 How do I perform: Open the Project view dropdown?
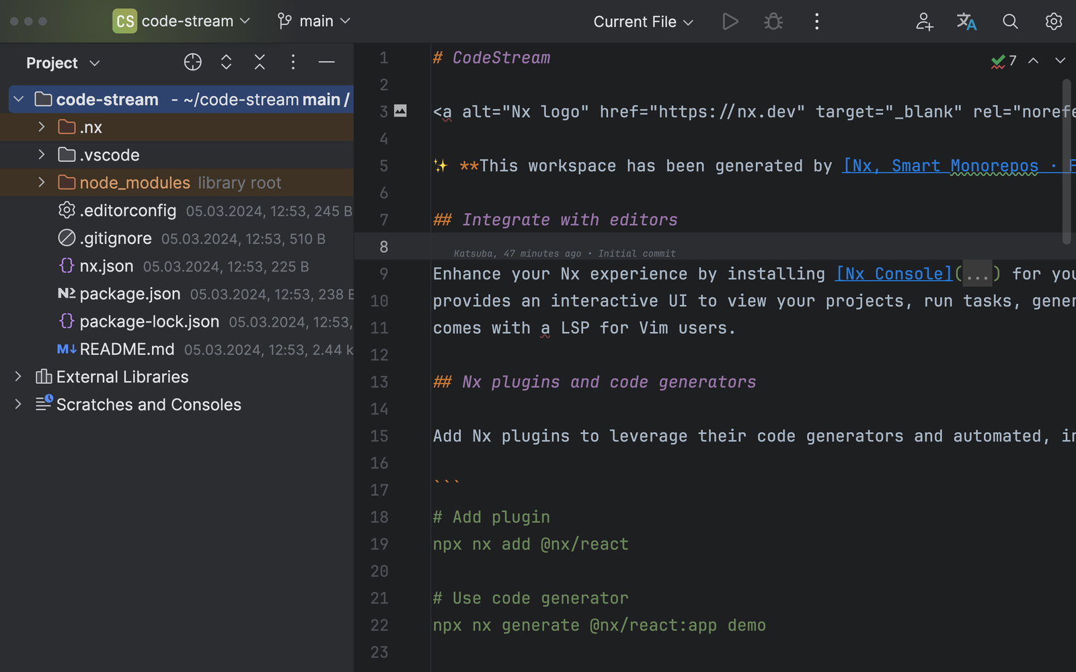tap(63, 63)
